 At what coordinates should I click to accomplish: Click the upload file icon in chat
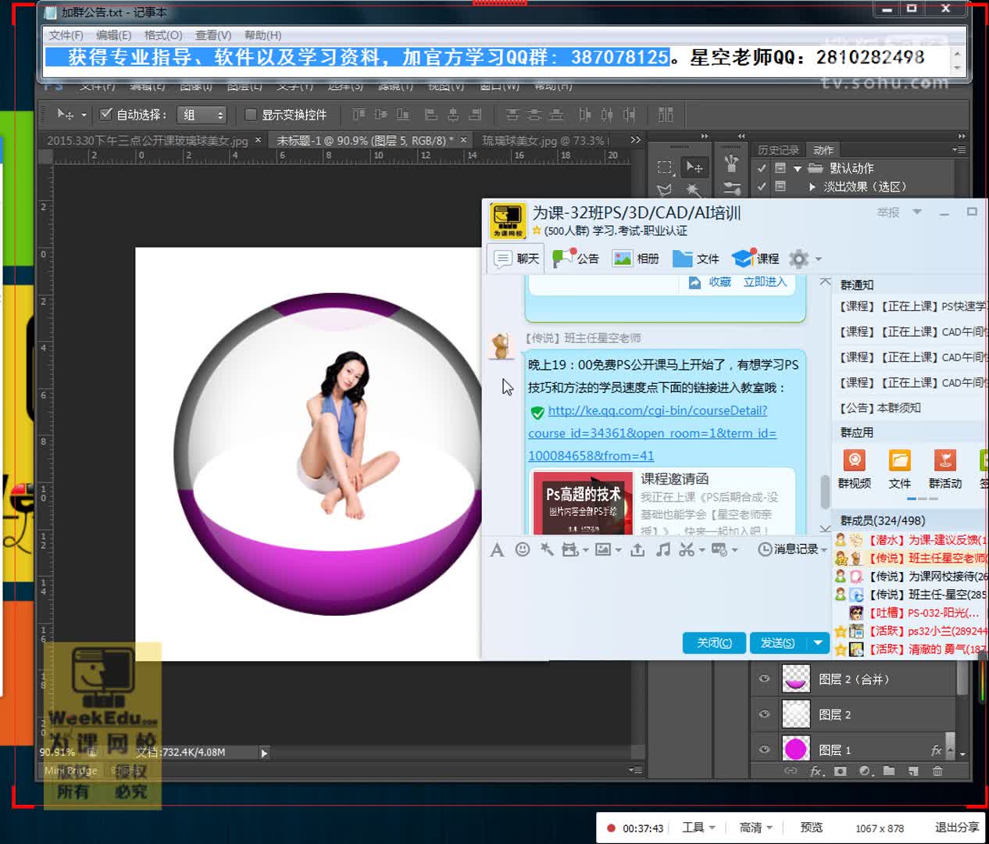pyautogui.click(x=637, y=549)
